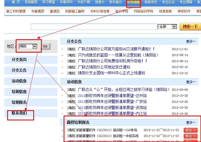Open 专业博客 navigation item

(186, 2)
